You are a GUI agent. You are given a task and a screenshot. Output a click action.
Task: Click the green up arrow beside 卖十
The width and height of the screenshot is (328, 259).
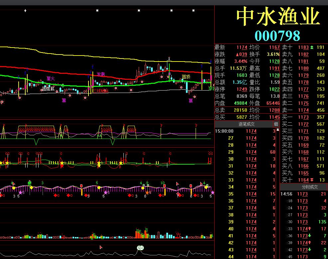(x=312, y=47)
